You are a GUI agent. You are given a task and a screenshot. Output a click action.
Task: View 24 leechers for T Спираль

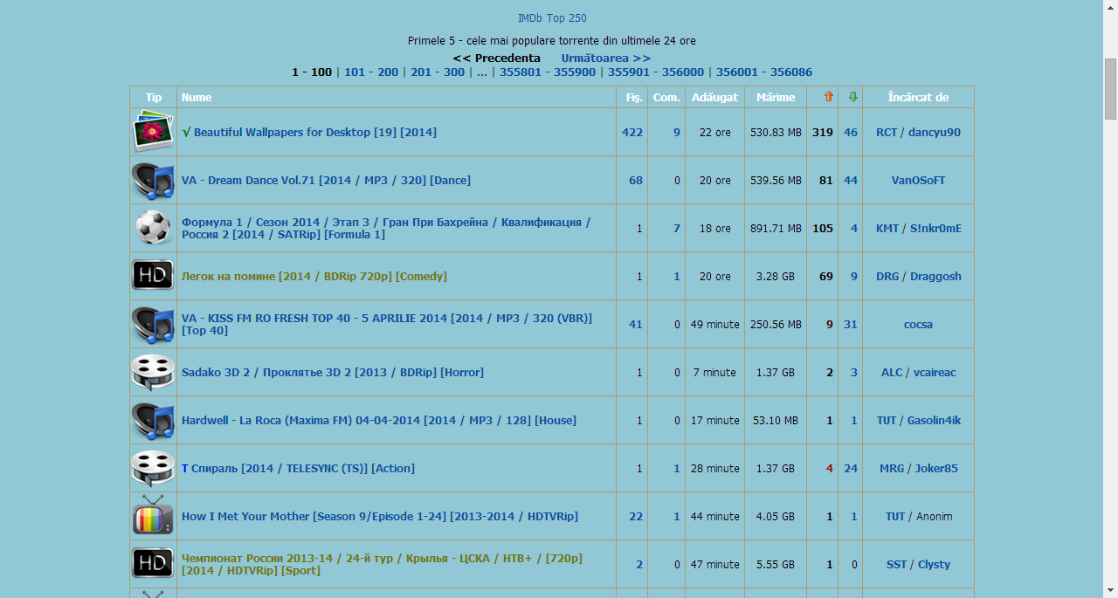(x=851, y=468)
